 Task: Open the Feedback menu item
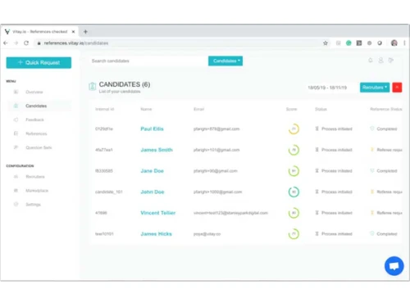tap(34, 120)
